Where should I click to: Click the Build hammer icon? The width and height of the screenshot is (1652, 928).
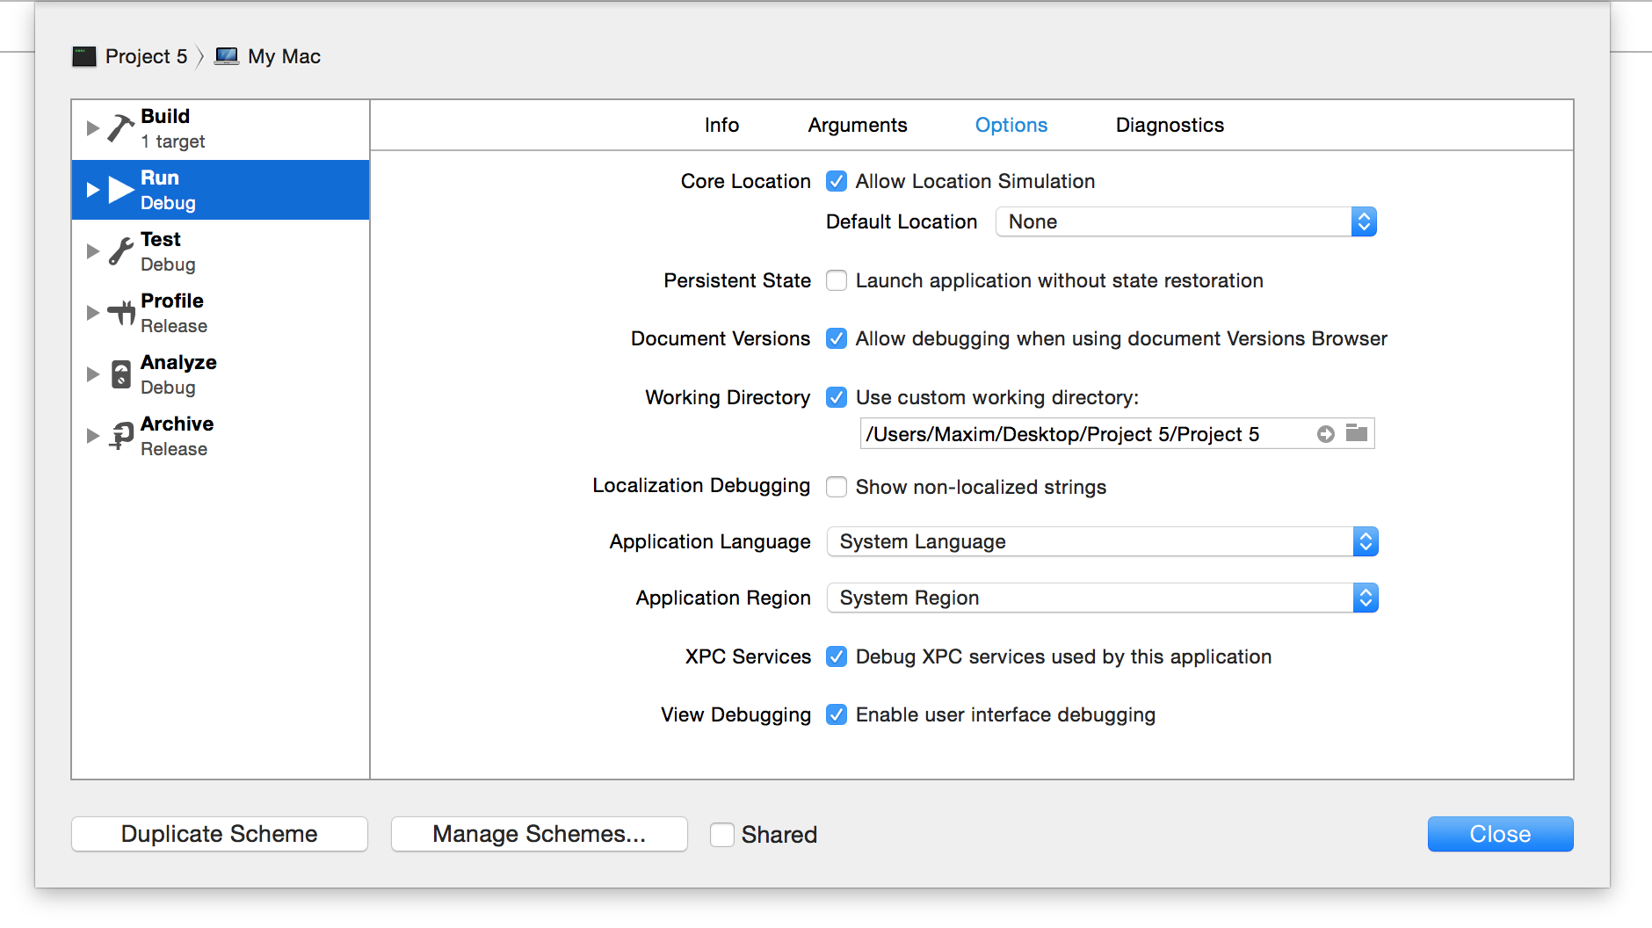121,128
